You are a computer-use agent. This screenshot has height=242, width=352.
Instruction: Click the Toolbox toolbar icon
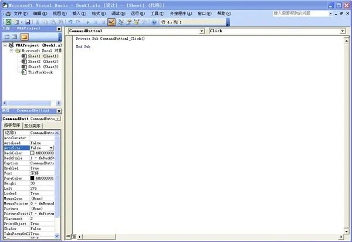[145, 22]
